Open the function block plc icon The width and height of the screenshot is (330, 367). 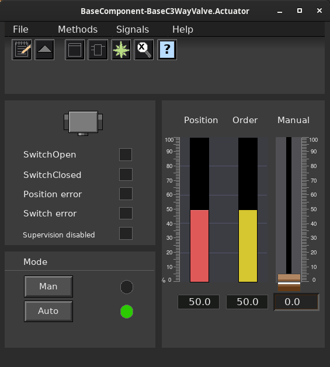98,50
